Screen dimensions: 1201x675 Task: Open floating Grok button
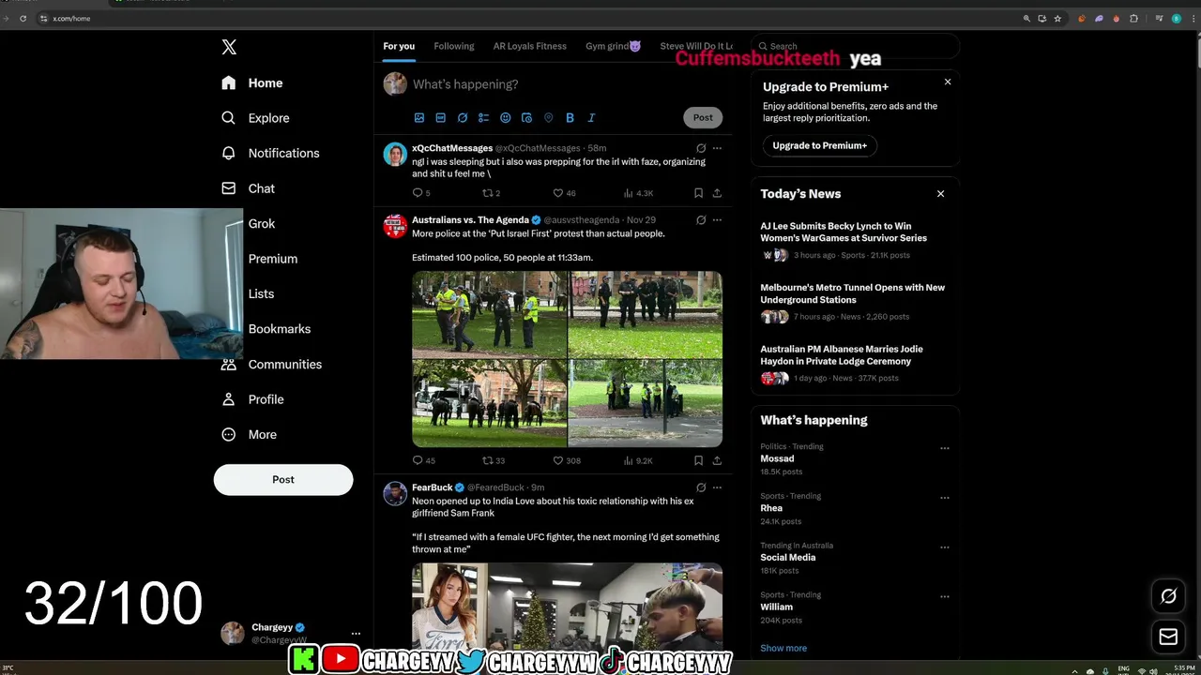pyautogui.click(x=1168, y=596)
